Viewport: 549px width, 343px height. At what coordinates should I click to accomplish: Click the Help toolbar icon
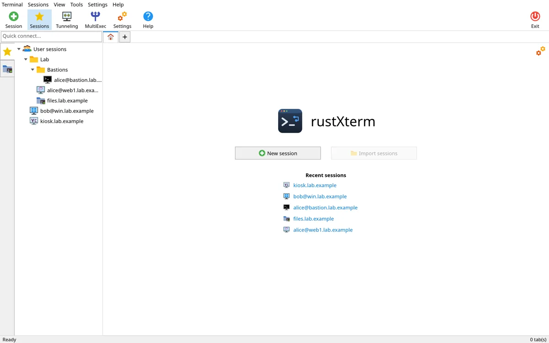pyautogui.click(x=148, y=16)
